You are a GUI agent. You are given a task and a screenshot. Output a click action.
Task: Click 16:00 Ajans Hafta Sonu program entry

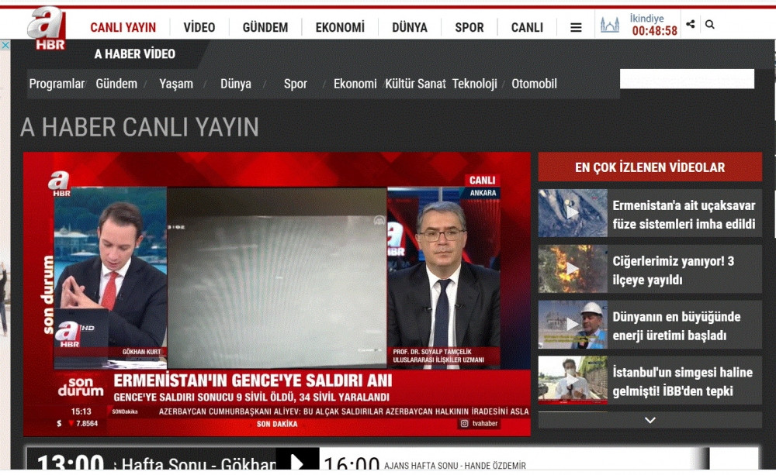click(424, 463)
